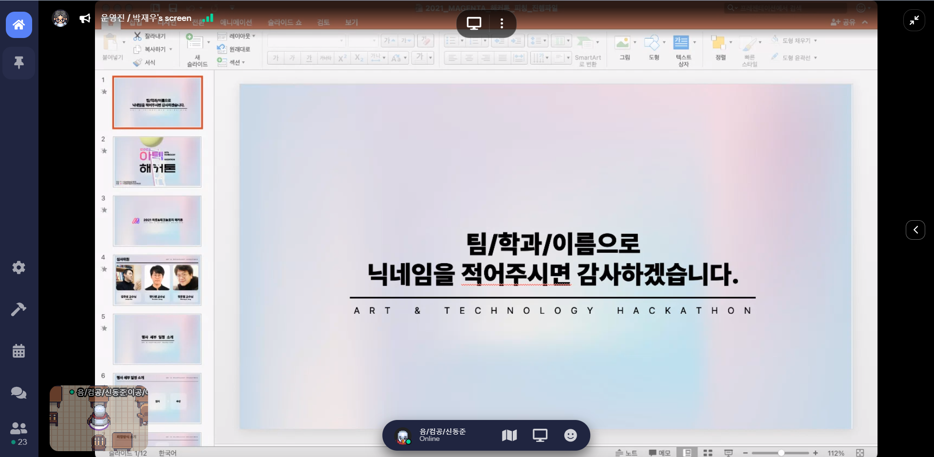Open the font color dropdown arrow
This screenshot has height=457, width=934.
coord(430,58)
